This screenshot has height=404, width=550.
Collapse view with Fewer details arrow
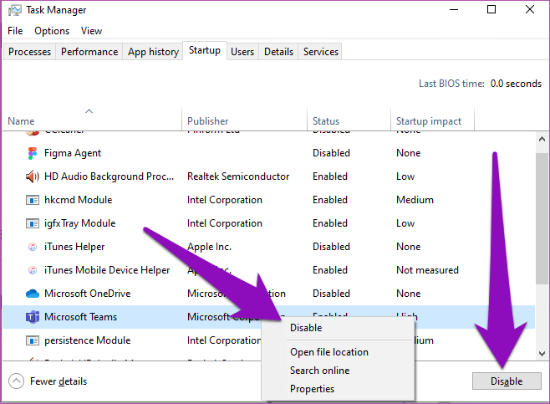[x=16, y=381]
